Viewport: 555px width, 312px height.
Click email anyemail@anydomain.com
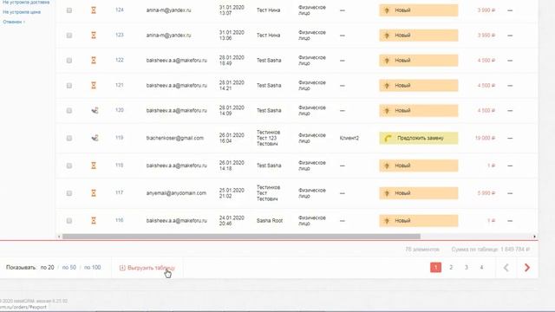[176, 193]
